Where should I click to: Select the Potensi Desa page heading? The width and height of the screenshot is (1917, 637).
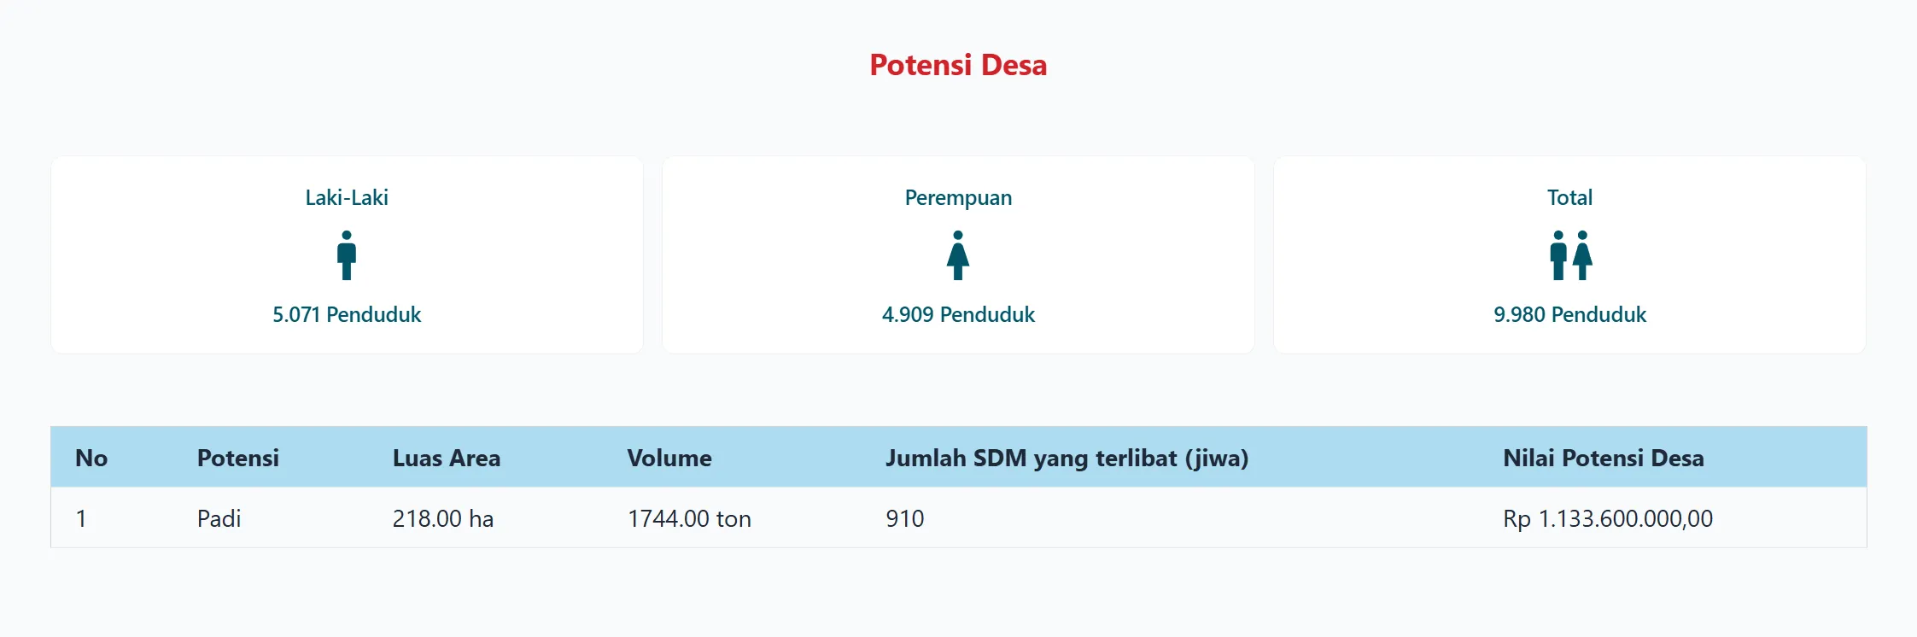point(958,65)
